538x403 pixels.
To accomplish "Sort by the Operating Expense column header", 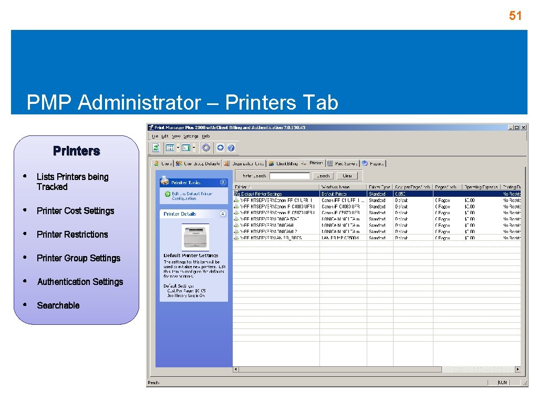I will tap(481, 187).
